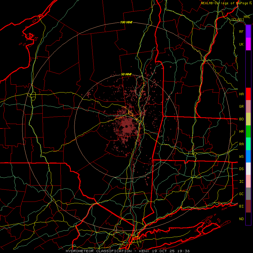Click the HYDROMETEOR CLASSIFICATION title text
253x253 pixels.
pos(99,251)
